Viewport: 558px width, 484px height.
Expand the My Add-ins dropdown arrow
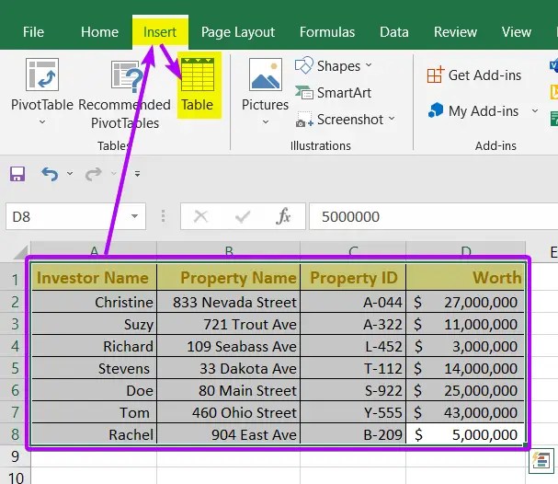[535, 110]
